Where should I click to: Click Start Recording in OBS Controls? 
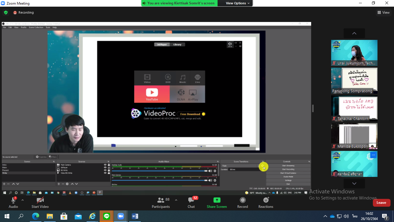[x=288, y=169]
